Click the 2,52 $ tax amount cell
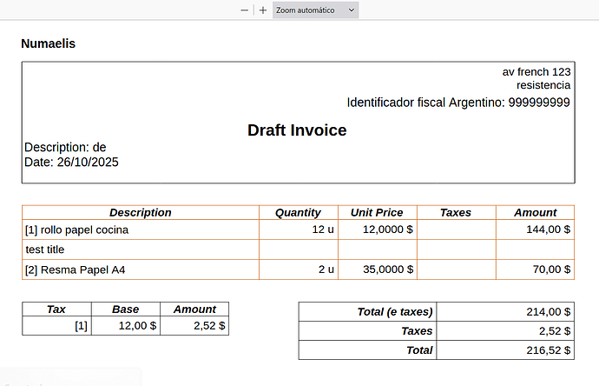The width and height of the screenshot is (599, 386). [x=210, y=326]
